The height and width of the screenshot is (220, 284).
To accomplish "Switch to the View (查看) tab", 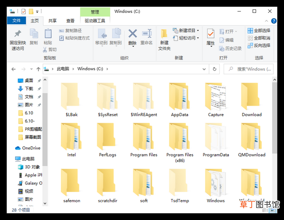I will point(70,21).
